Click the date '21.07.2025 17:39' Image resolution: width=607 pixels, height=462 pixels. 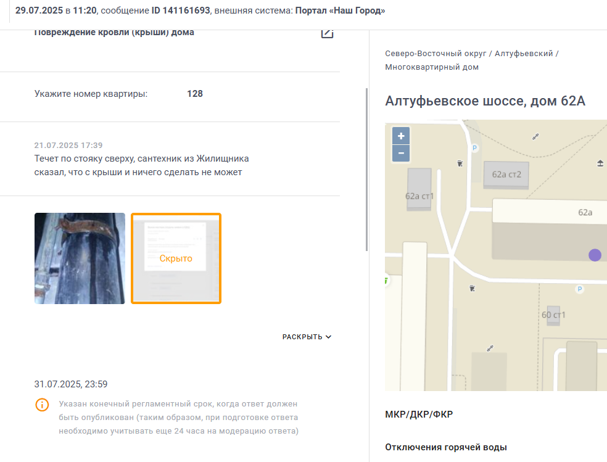pos(68,146)
